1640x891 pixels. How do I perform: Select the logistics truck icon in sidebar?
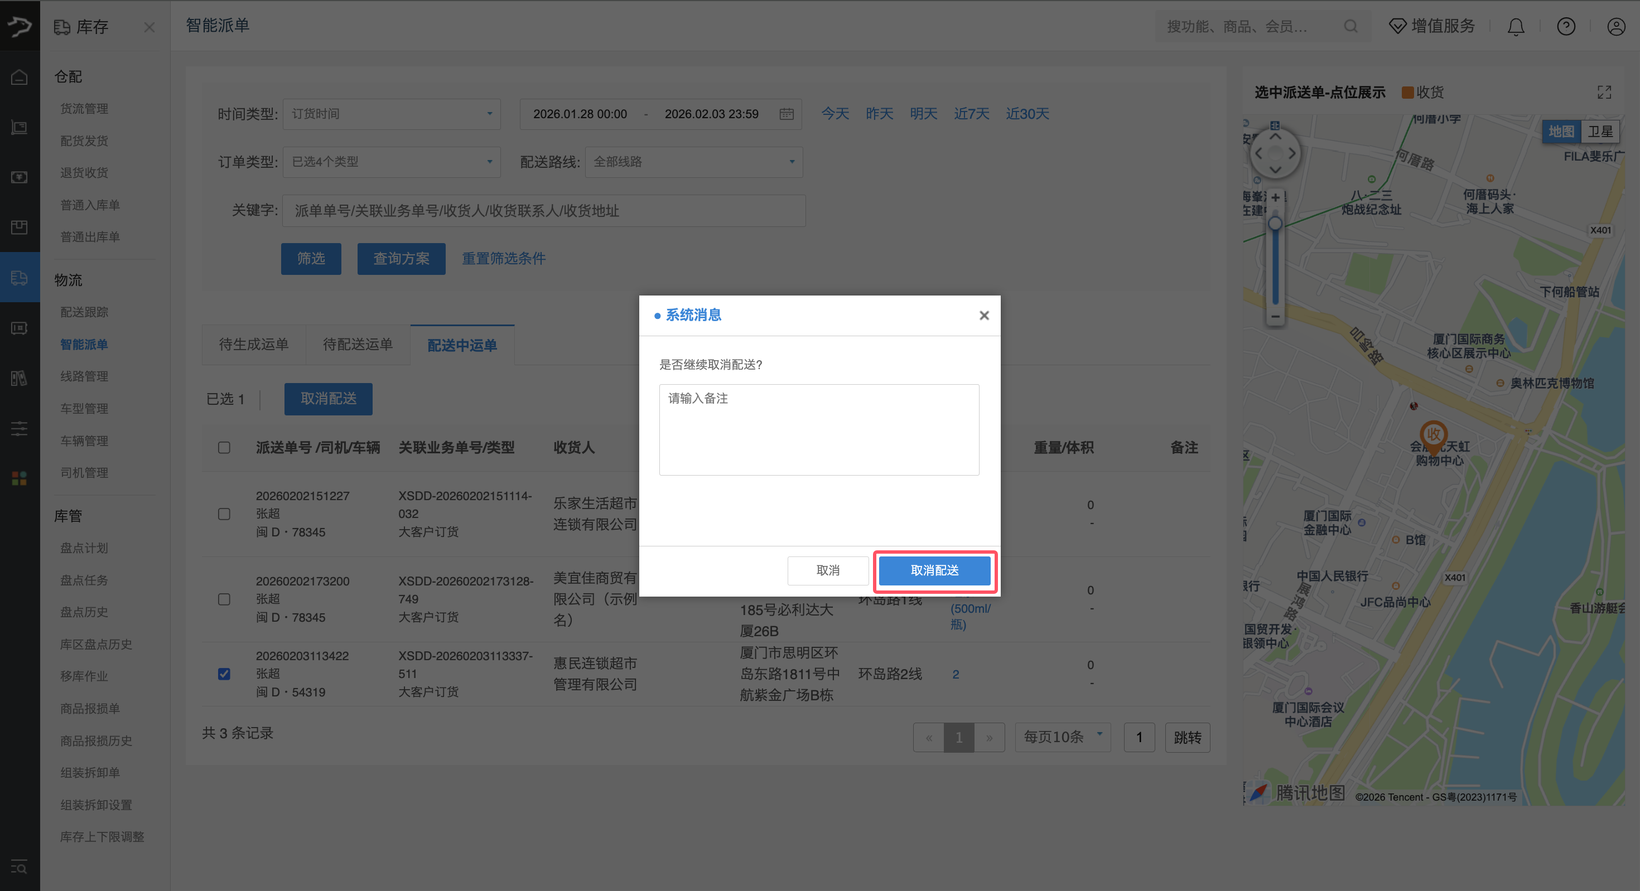(19, 278)
